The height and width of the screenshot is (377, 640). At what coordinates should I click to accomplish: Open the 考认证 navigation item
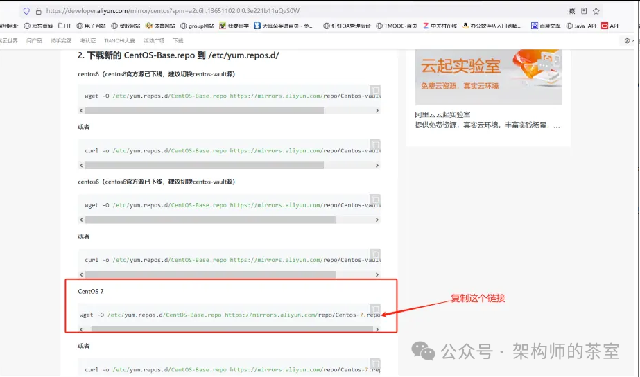tap(88, 40)
